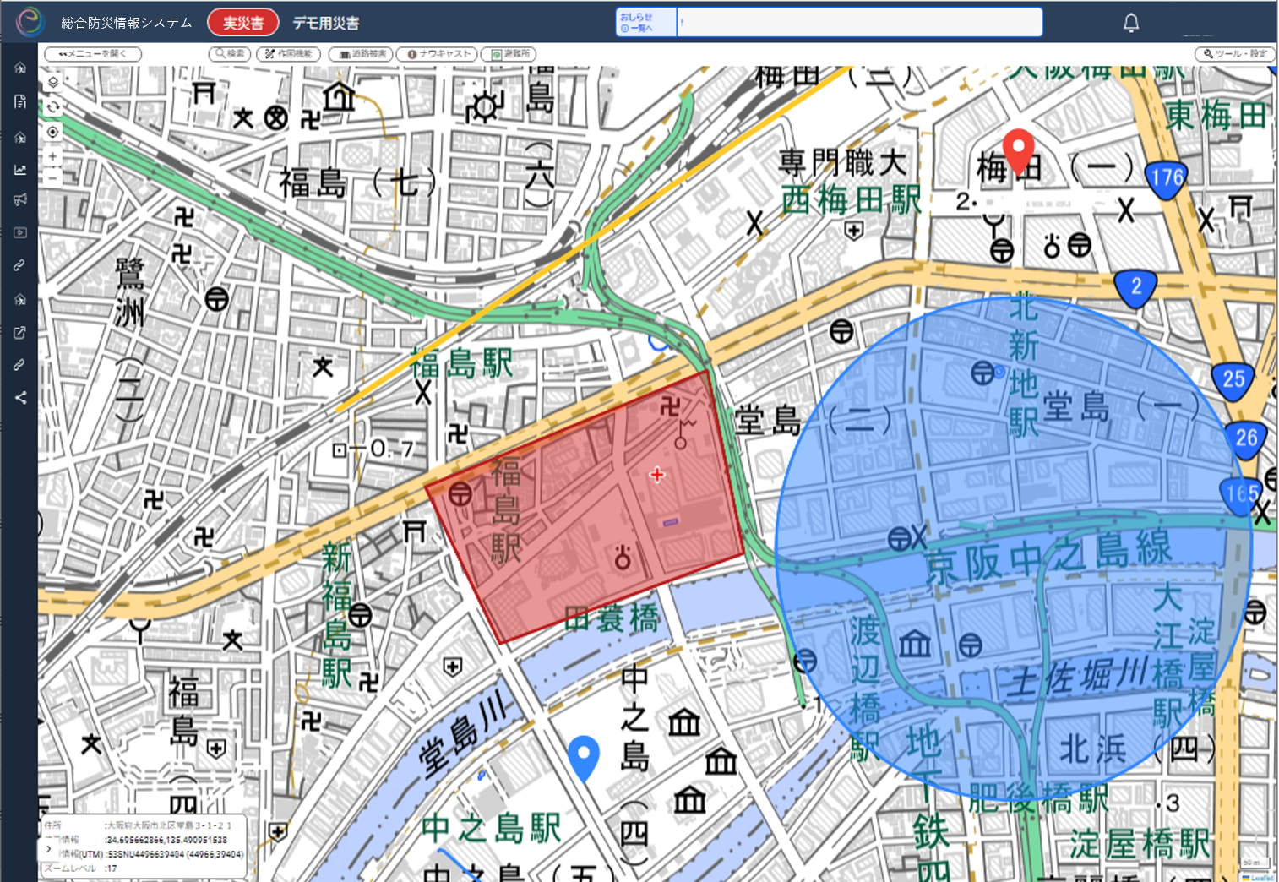
Task: Click the 住所 address text 大阪府大阪市北区
Action: pos(167,825)
